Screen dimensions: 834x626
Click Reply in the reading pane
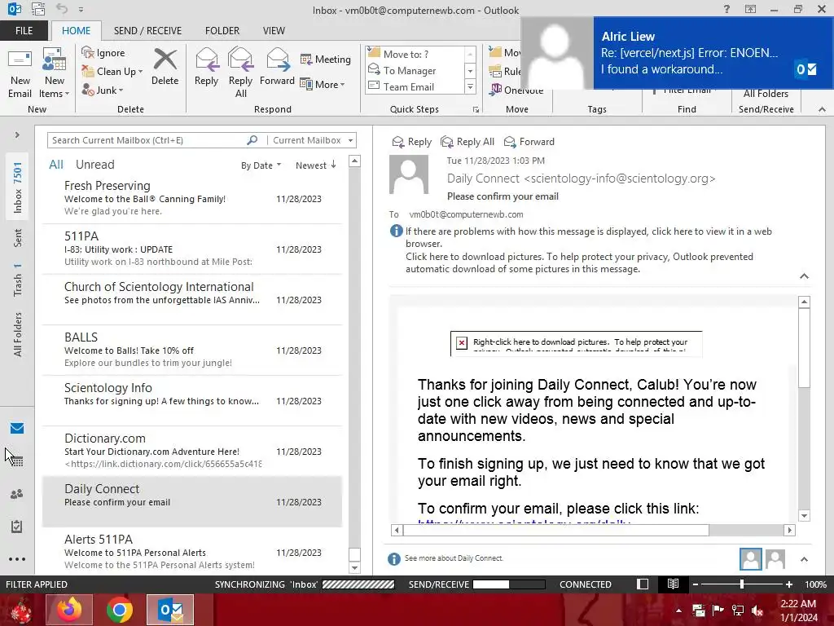click(411, 142)
